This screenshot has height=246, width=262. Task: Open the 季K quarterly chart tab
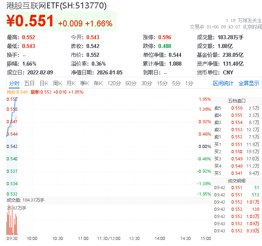84,83
